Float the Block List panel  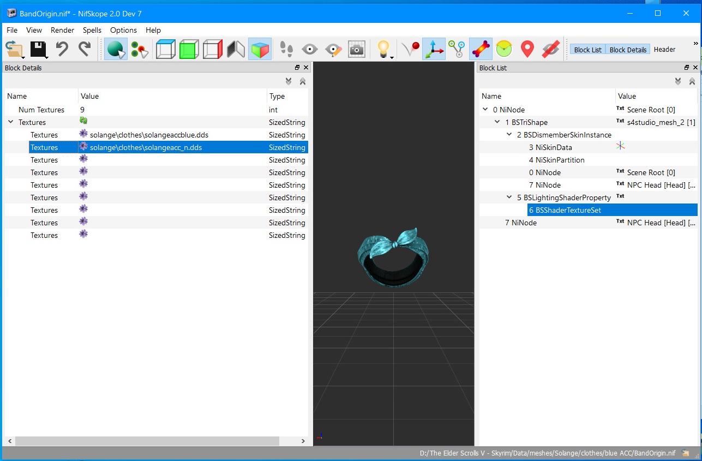687,68
